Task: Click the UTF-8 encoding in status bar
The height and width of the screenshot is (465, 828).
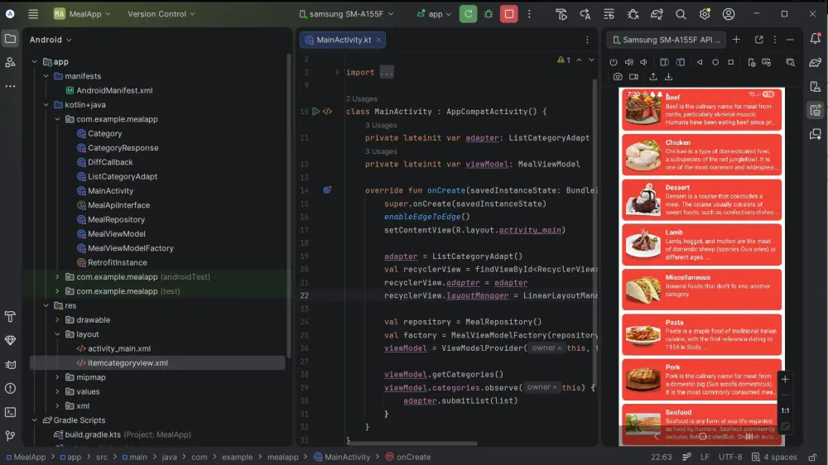Action: 730,457
